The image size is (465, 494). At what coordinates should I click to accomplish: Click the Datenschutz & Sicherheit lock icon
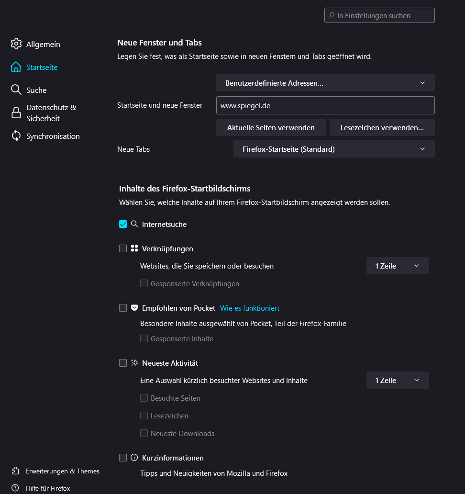pyautogui.click(x=16, y=113)
